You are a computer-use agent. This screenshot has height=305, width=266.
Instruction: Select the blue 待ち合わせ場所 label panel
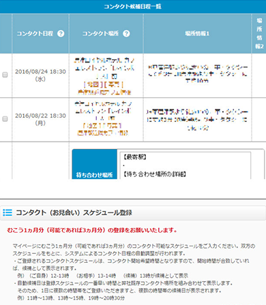tap(95, 164)
